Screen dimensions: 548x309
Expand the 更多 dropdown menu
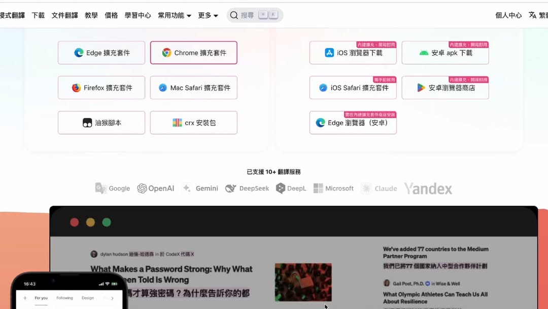click(x=208, y=15)
